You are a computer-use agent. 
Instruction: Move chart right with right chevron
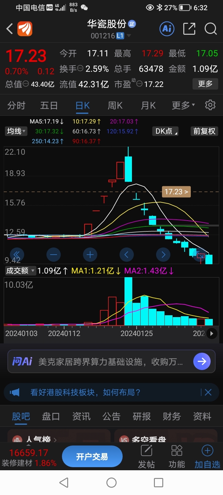(x=163, y=255)
